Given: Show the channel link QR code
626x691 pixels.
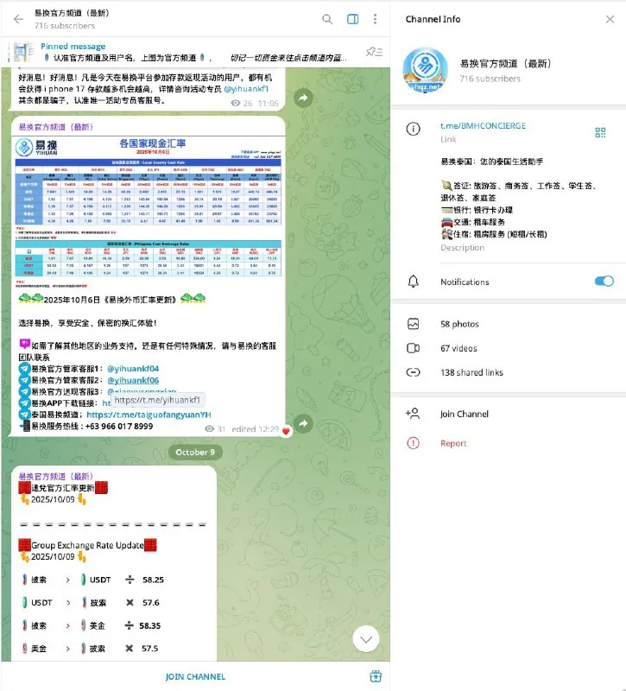Looking at the screenshot, I should [600, 132].
